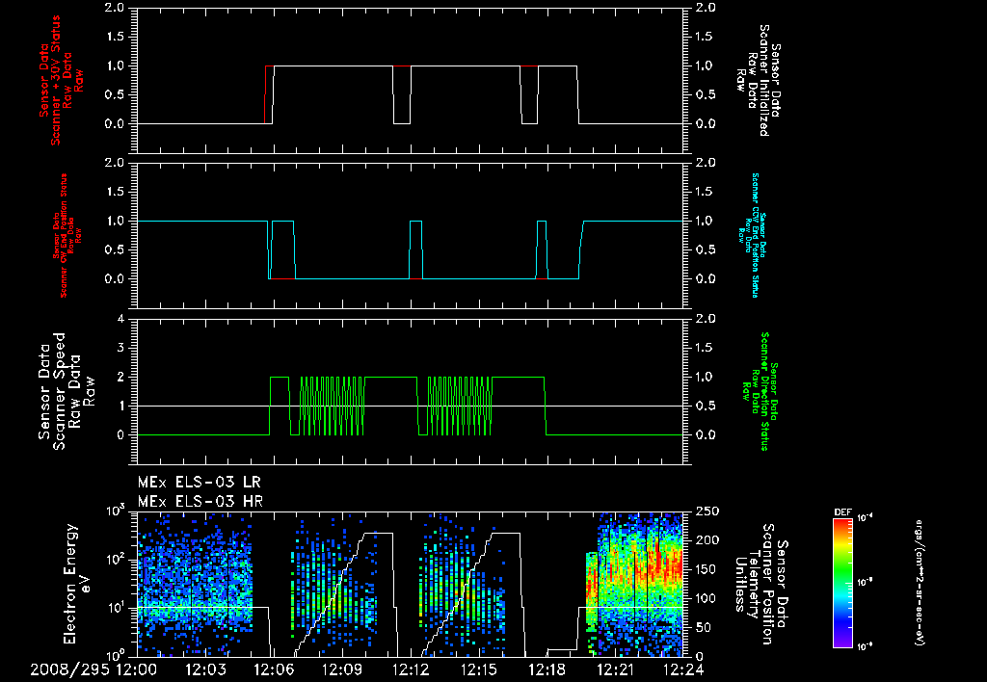The width and height of the screenshot is (987, 682).
Task: Click the 50 tick on Scanner Position axis
Action: [x=702, y=627]
